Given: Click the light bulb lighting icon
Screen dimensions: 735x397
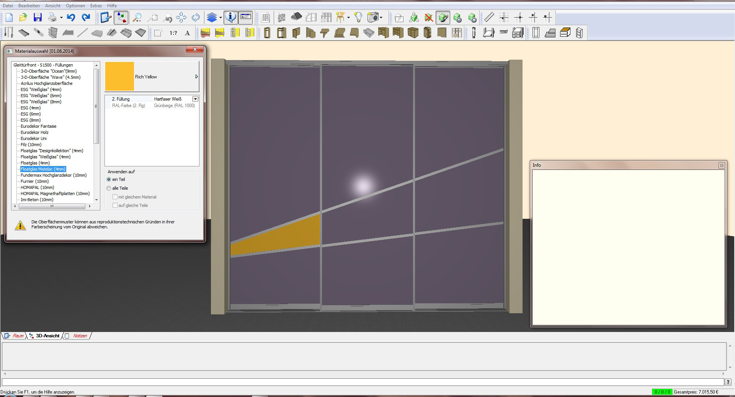Looking at the screenshot, I should tap(358, 18).
